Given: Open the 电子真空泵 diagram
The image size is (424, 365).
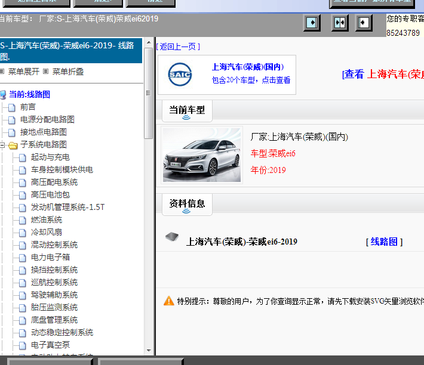Looking at the screenshot, I should pyautogui.click(x=50, y=345).
